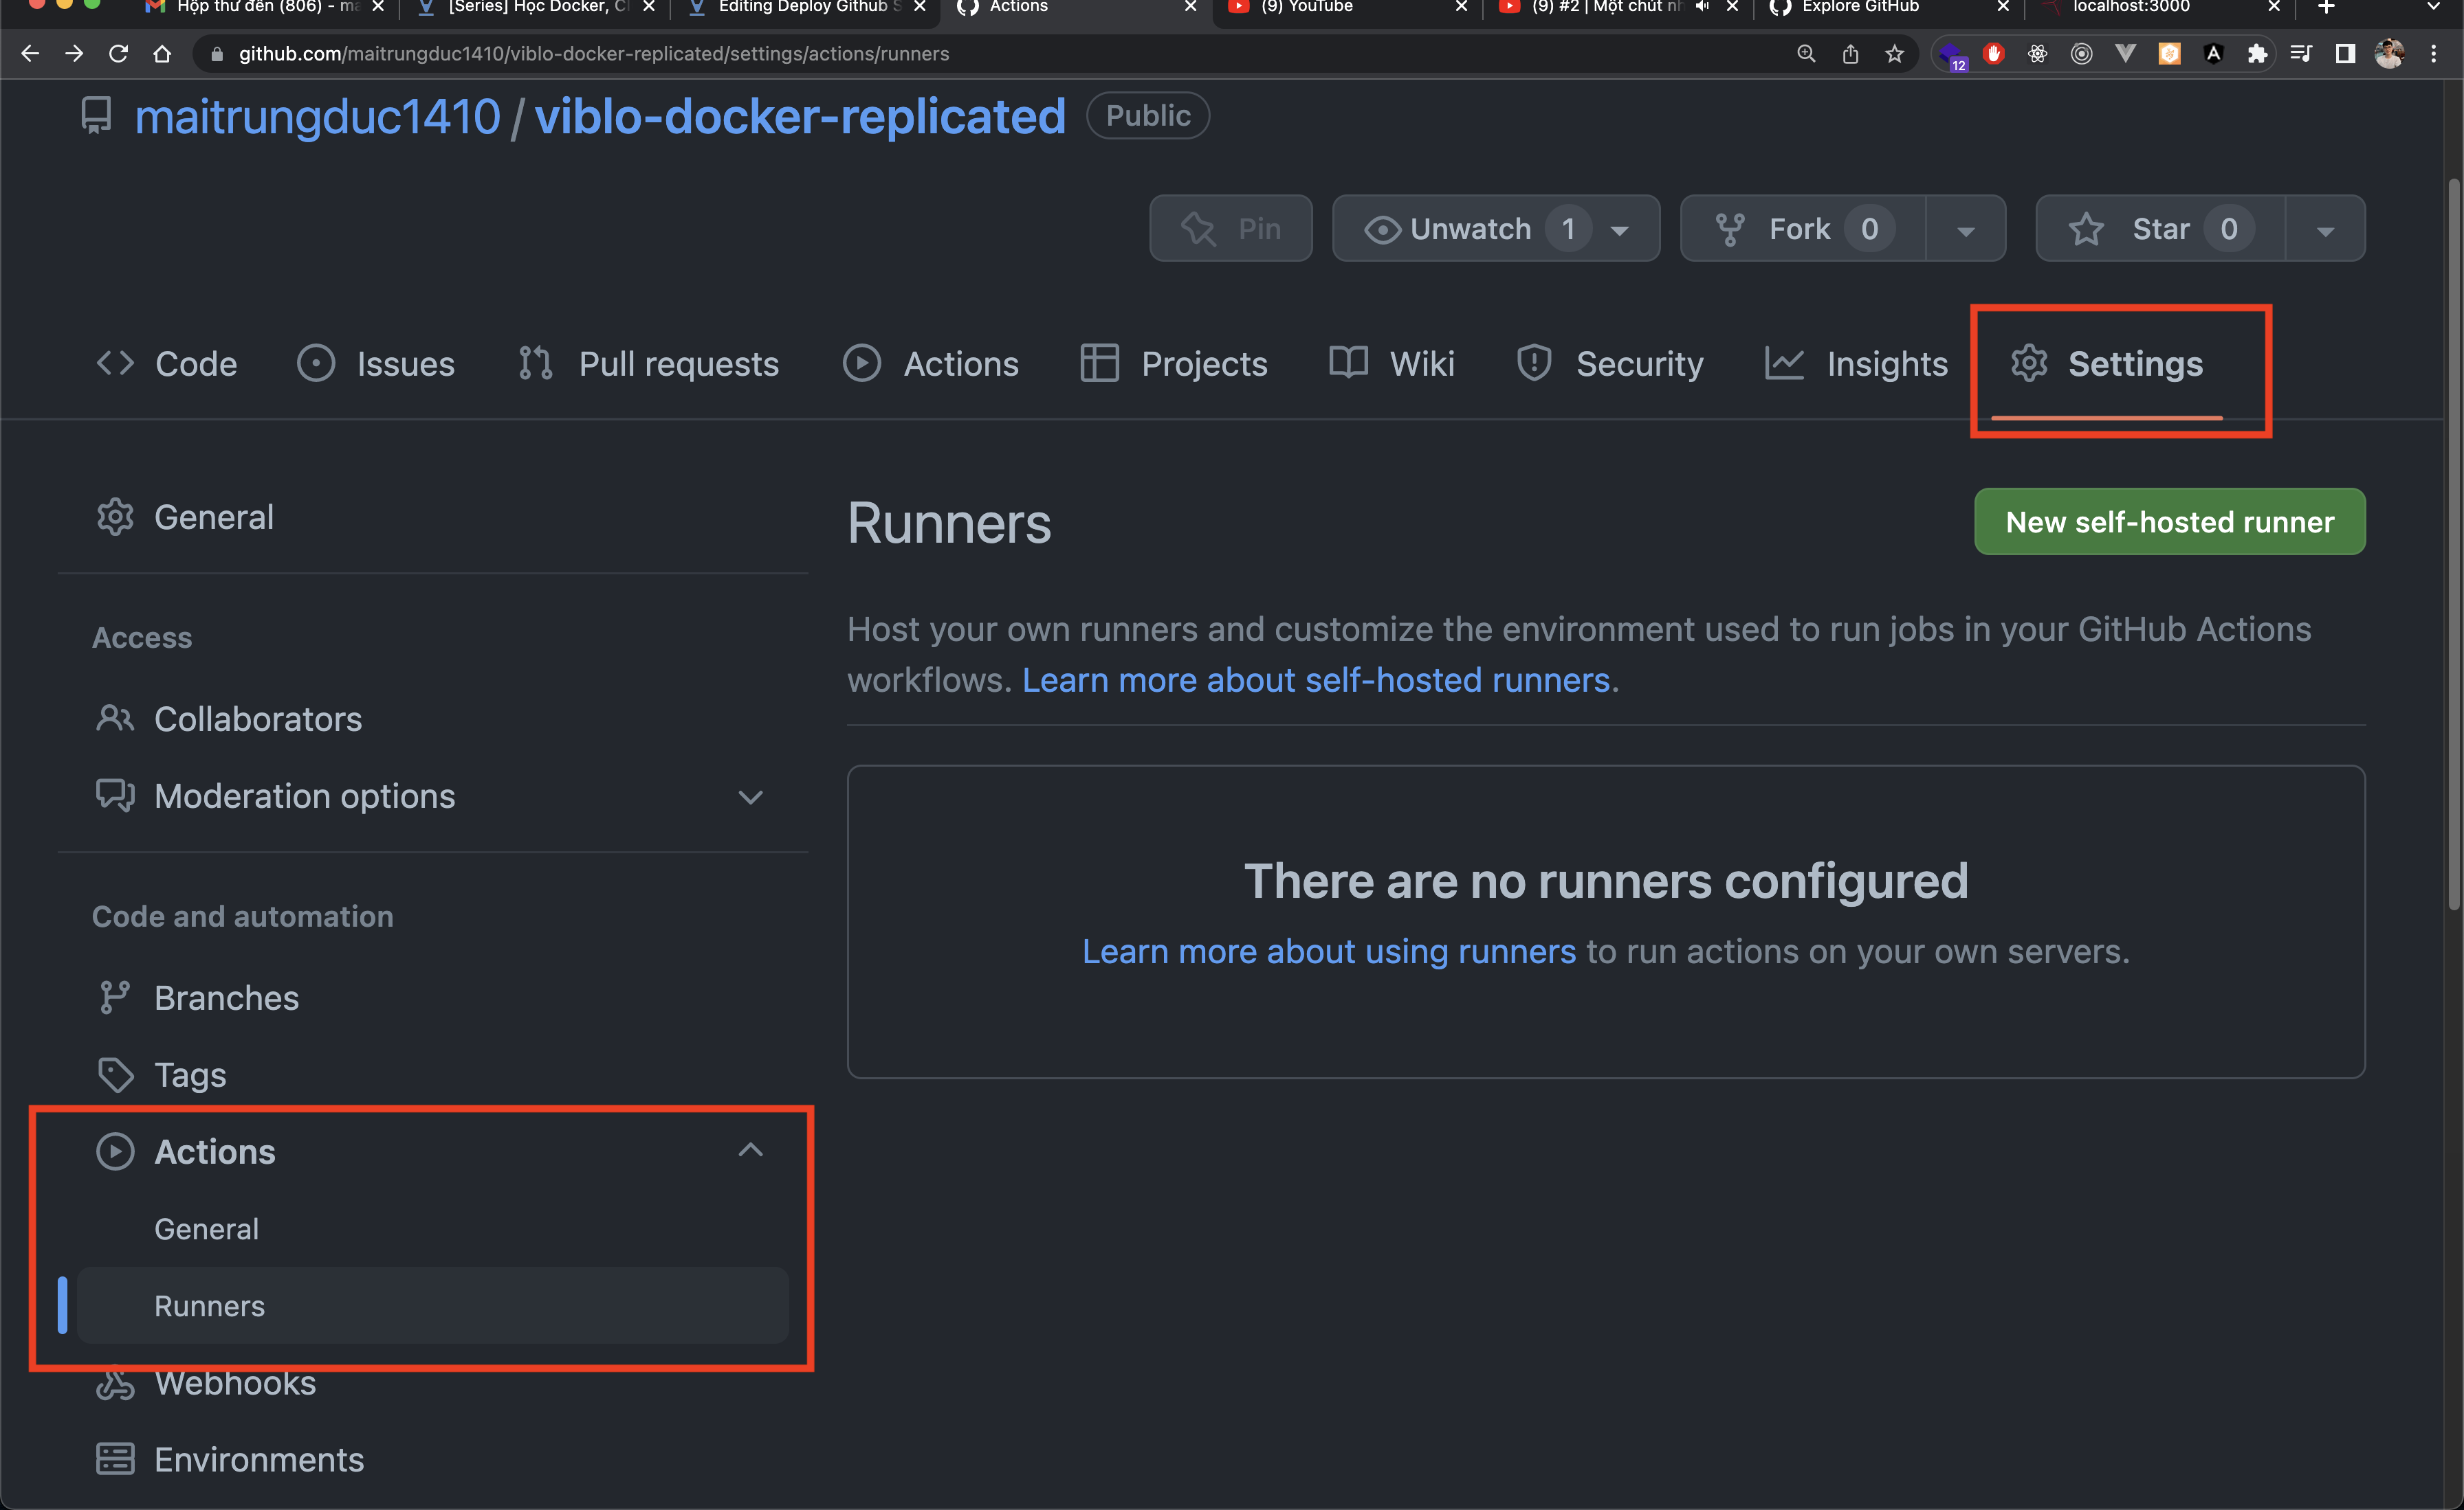Select the Issues icon in the repo navigation
The width and height of the screenshot is (2464, 1510).
pos(316,363)
